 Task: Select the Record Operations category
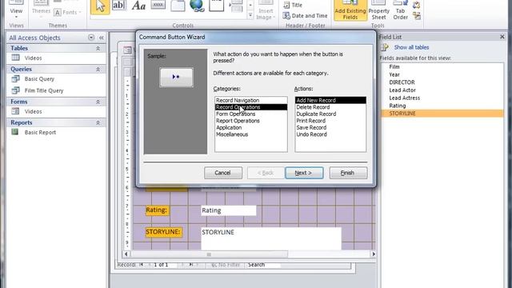pos(250,107)
